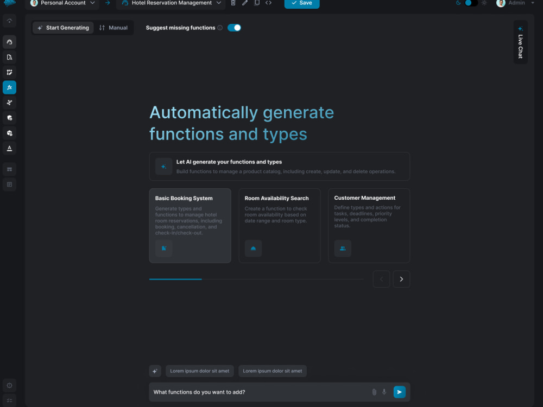Open the vector path editor sidebar icon
Screen dimensions: 543x407
pyautogui.click(x=9, y=72)
